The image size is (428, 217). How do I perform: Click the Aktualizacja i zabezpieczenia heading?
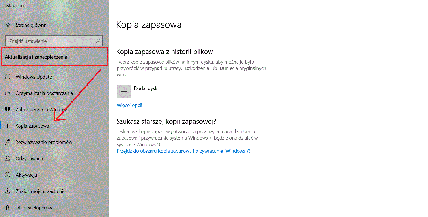point(36,57)
